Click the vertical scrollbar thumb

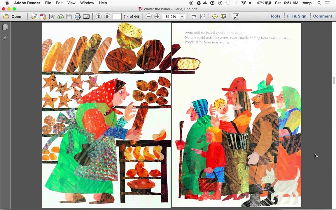tap(334, 80)
